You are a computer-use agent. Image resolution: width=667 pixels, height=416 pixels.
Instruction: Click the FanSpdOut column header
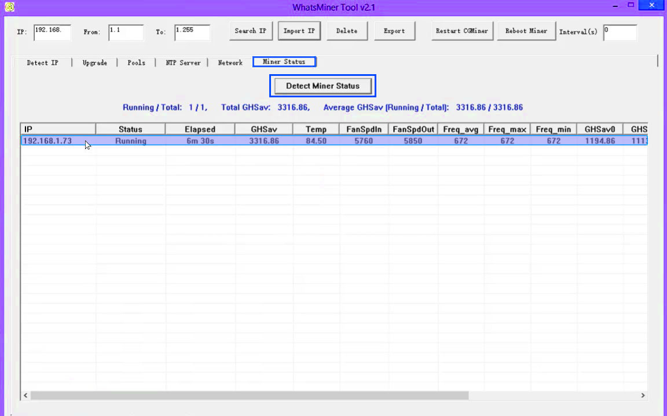pyautogui.click(x=413, y=129)
